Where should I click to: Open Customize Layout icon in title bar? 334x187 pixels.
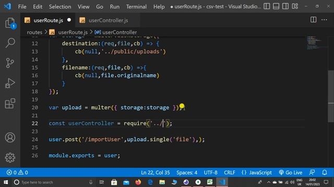coord(295,6)
